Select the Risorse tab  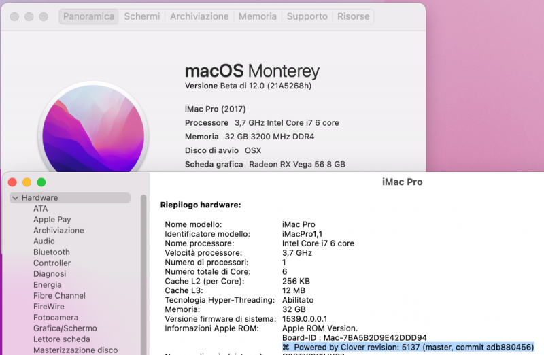(x=353, y=16)
